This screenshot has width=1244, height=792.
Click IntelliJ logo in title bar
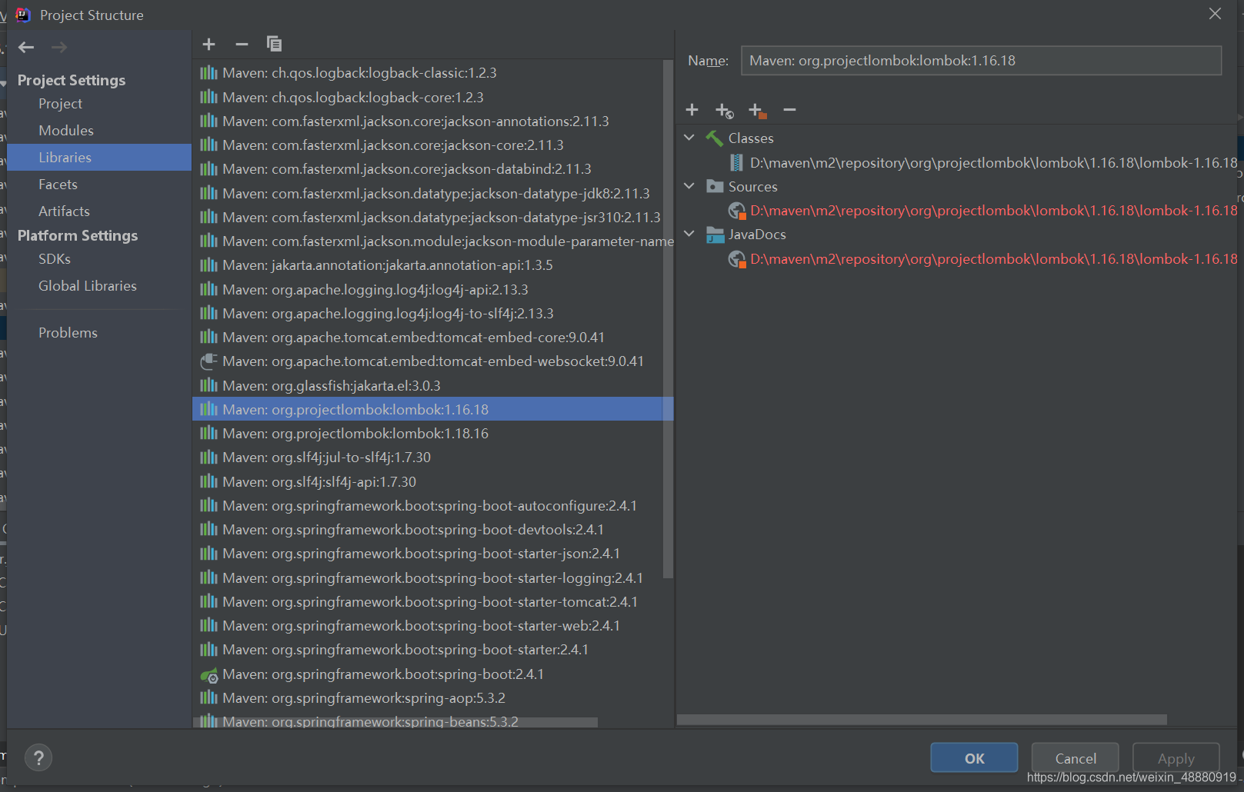pos(23,15)
